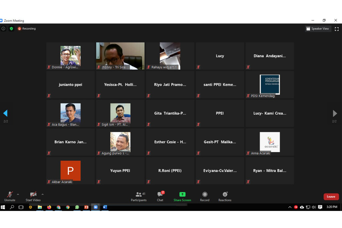Viewport: 342px width, 228px height.
Task: Click the Eviyana-Cv.Valer... tile
Action: coord(220,170)
